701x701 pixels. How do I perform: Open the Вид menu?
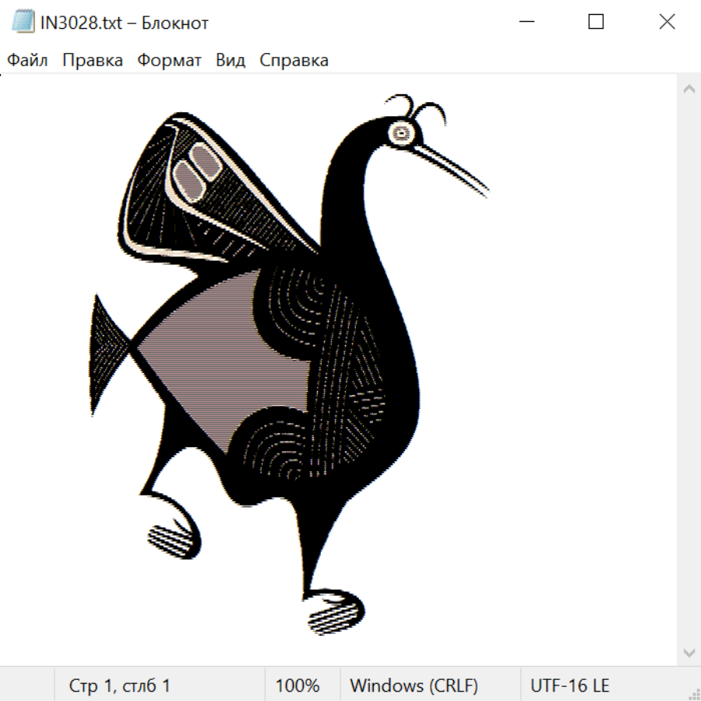point(231,61)
